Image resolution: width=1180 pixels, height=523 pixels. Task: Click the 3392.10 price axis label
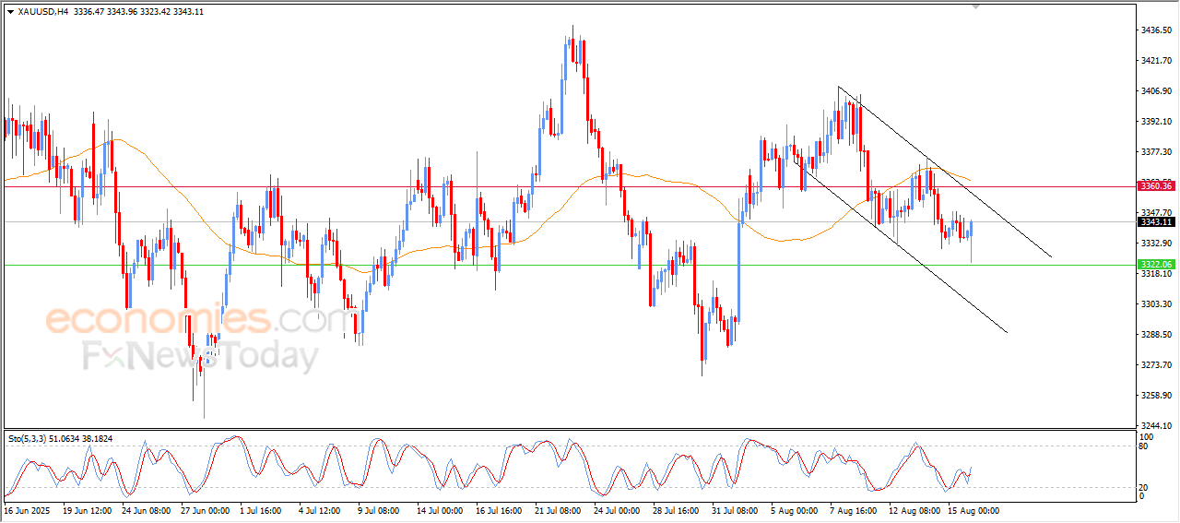[1156, 122]
